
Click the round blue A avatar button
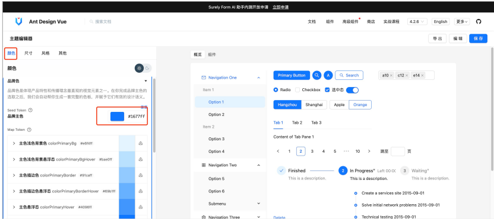pyautogui.click(x=328, y=75)
